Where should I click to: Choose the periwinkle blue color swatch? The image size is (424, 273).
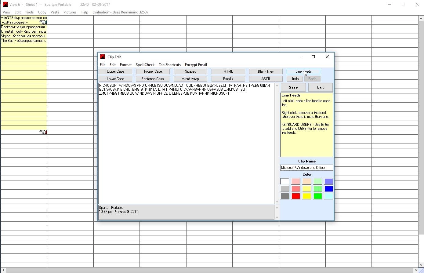tap(328, 181)
